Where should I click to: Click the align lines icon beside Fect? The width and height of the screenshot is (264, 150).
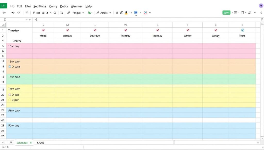[x=44, y=13]
